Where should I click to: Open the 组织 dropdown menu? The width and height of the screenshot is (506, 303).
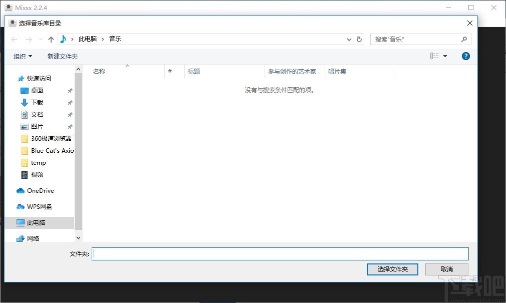click(x=22, y=56)
